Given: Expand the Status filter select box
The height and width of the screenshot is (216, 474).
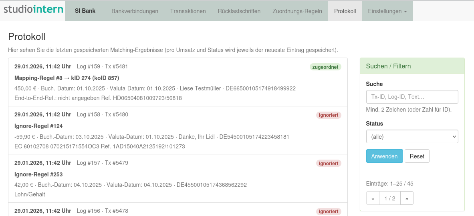Looking at the screenshot, I should coord(412,136).
